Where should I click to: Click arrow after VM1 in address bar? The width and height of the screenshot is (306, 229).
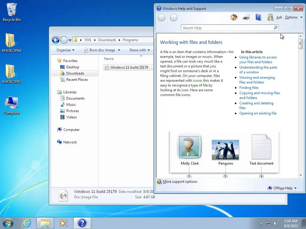[x=95, y=40]
